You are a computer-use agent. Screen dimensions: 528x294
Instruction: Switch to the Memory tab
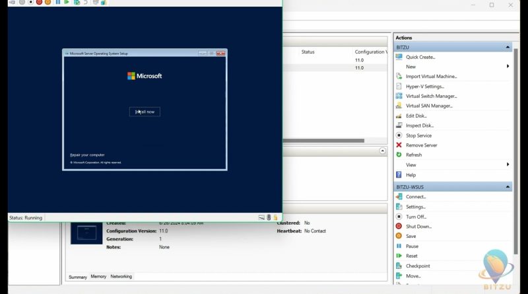tap(98, 276)
